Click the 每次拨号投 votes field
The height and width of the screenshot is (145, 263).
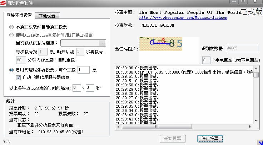coord(43,52)
